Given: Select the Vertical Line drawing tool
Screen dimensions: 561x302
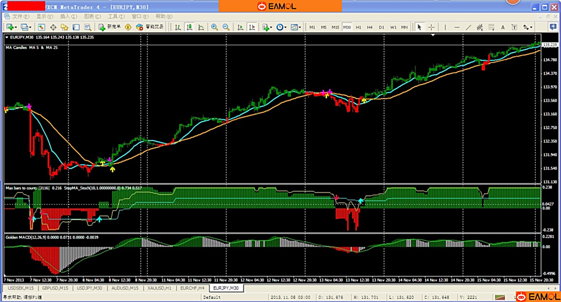Looking at the screenshot, I should coord(445,27).
